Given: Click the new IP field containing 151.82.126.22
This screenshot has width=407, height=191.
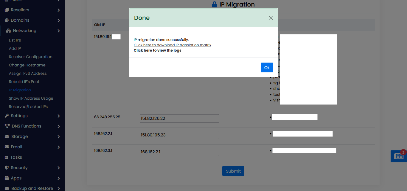Looking at the screenshot, I should 179,118.
